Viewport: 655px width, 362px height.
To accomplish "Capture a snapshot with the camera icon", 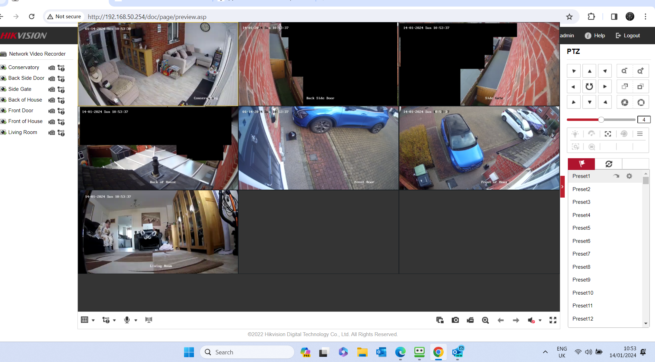I will (x=455, y=320).
